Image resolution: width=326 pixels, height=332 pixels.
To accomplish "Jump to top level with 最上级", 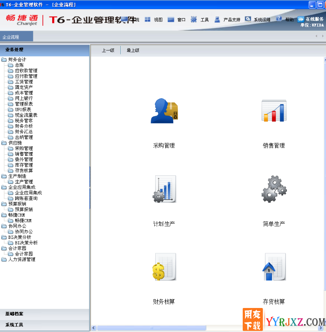I will (133, 51).
